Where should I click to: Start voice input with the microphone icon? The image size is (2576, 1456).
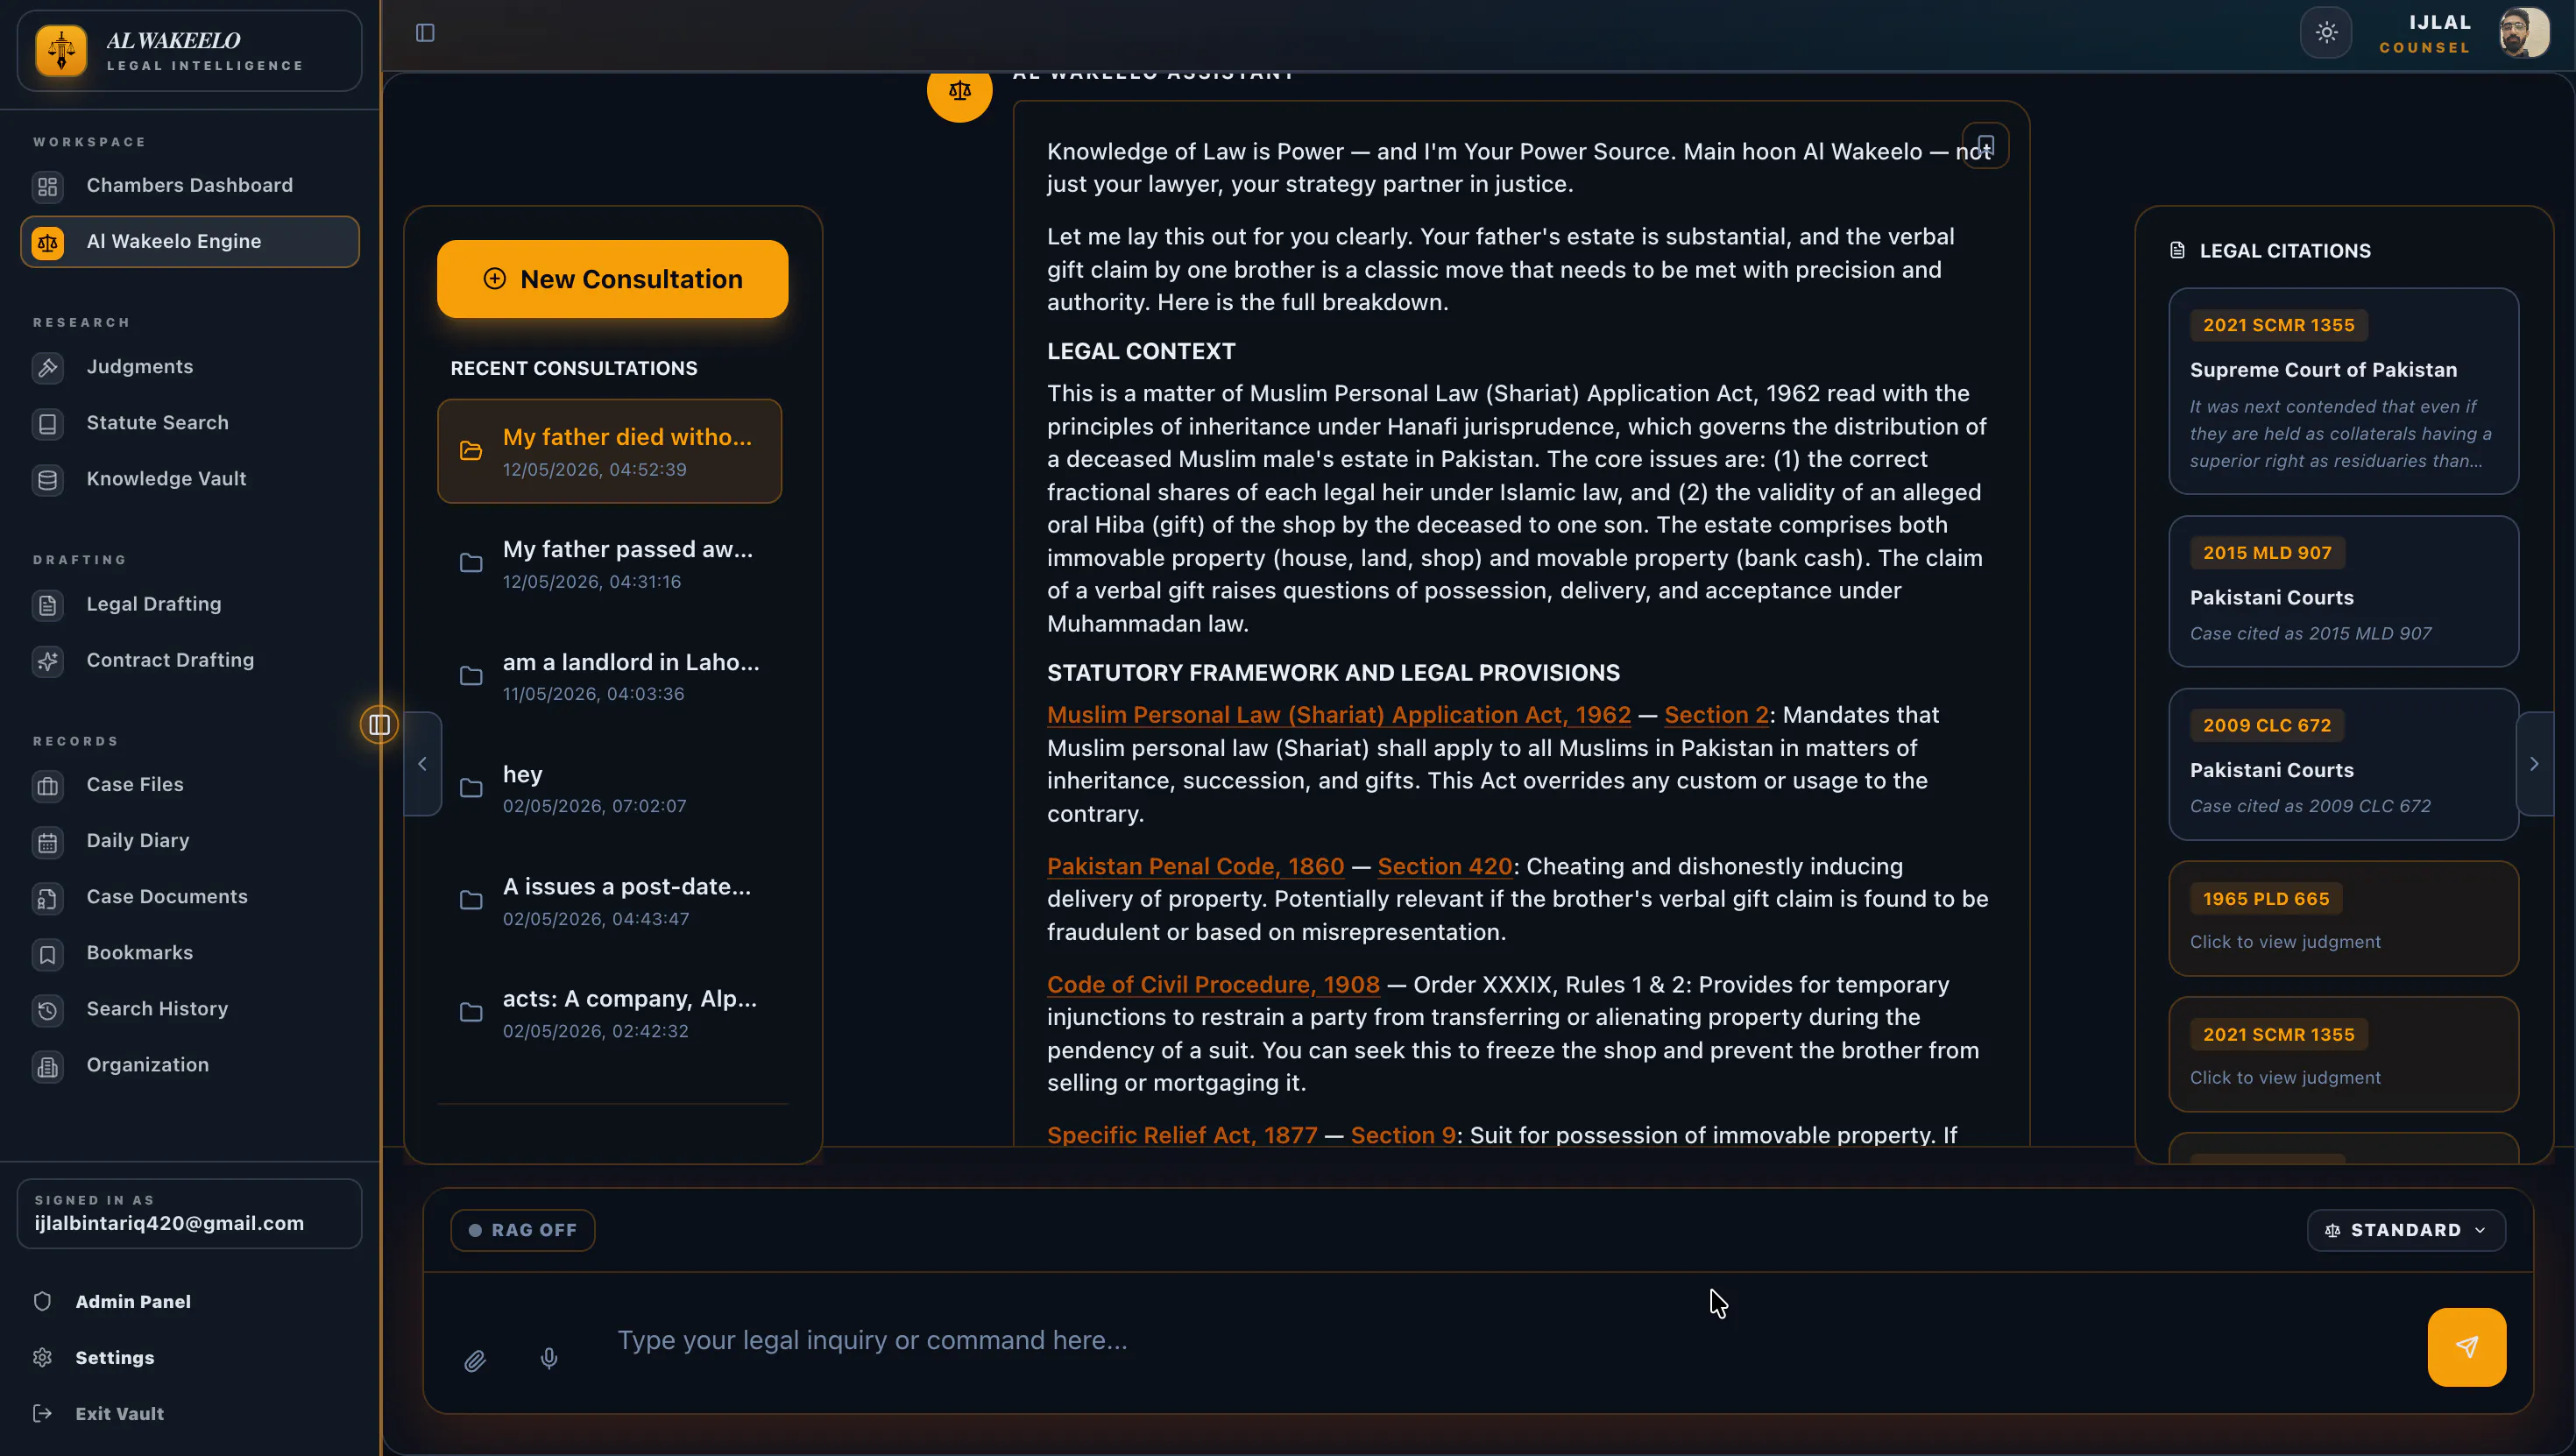(x=549, y=1358)
